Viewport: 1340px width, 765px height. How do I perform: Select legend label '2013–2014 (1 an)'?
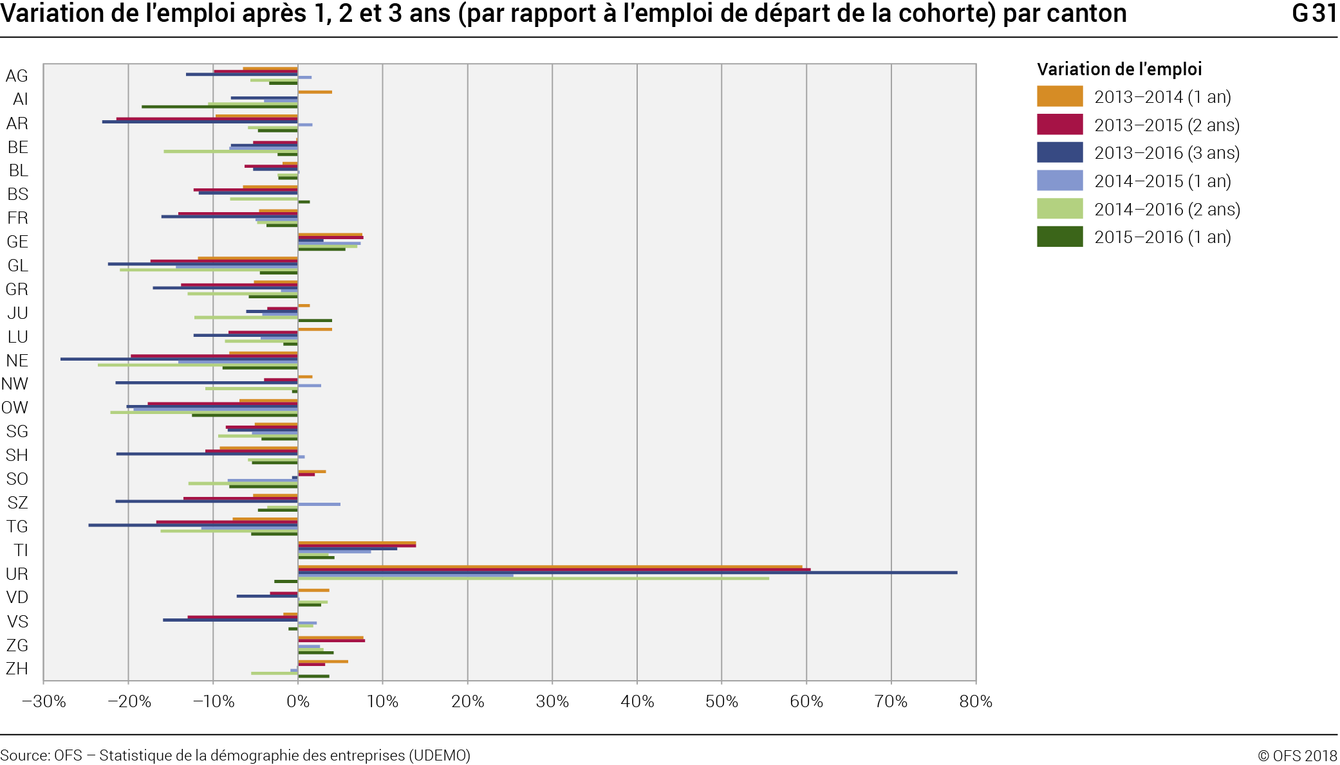click(x=1162, y=97)
